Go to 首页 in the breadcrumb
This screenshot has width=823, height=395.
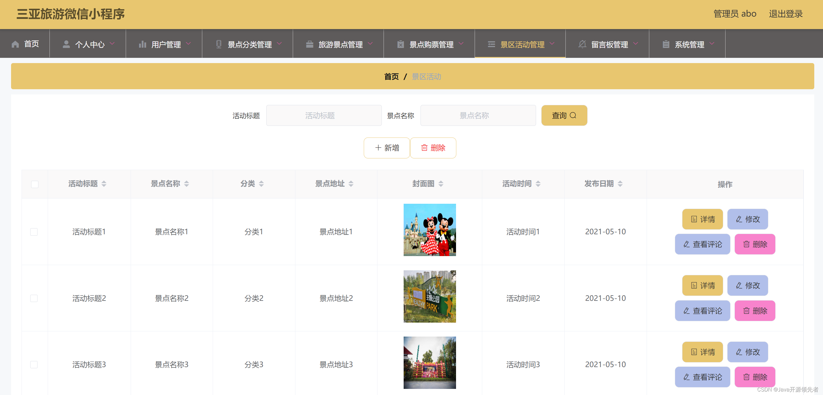(391, 76)
